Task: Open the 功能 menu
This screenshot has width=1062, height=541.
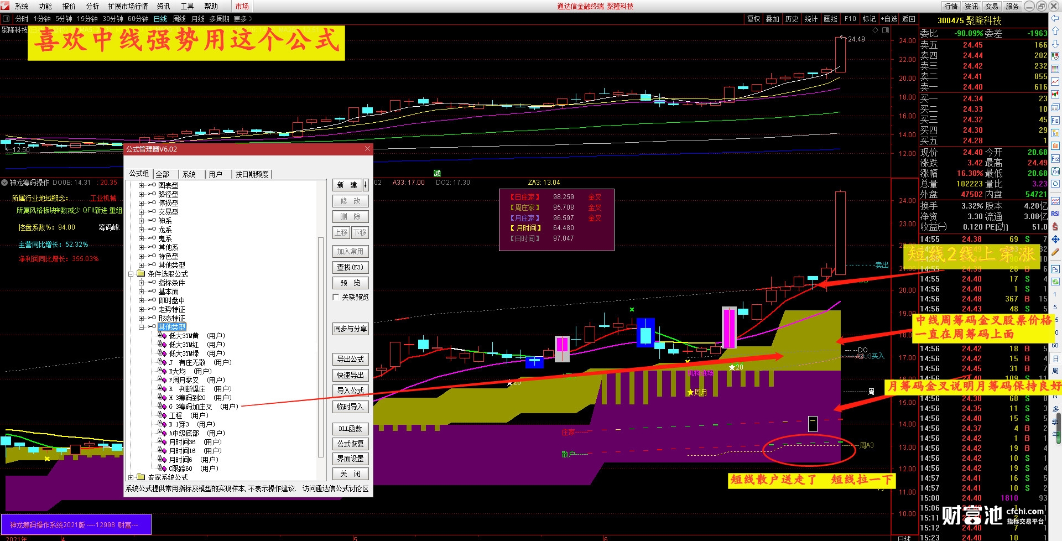Action: [x=45, y=6]
